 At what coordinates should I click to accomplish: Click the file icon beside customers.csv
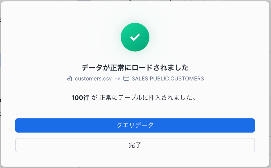(x=70, y=78)
